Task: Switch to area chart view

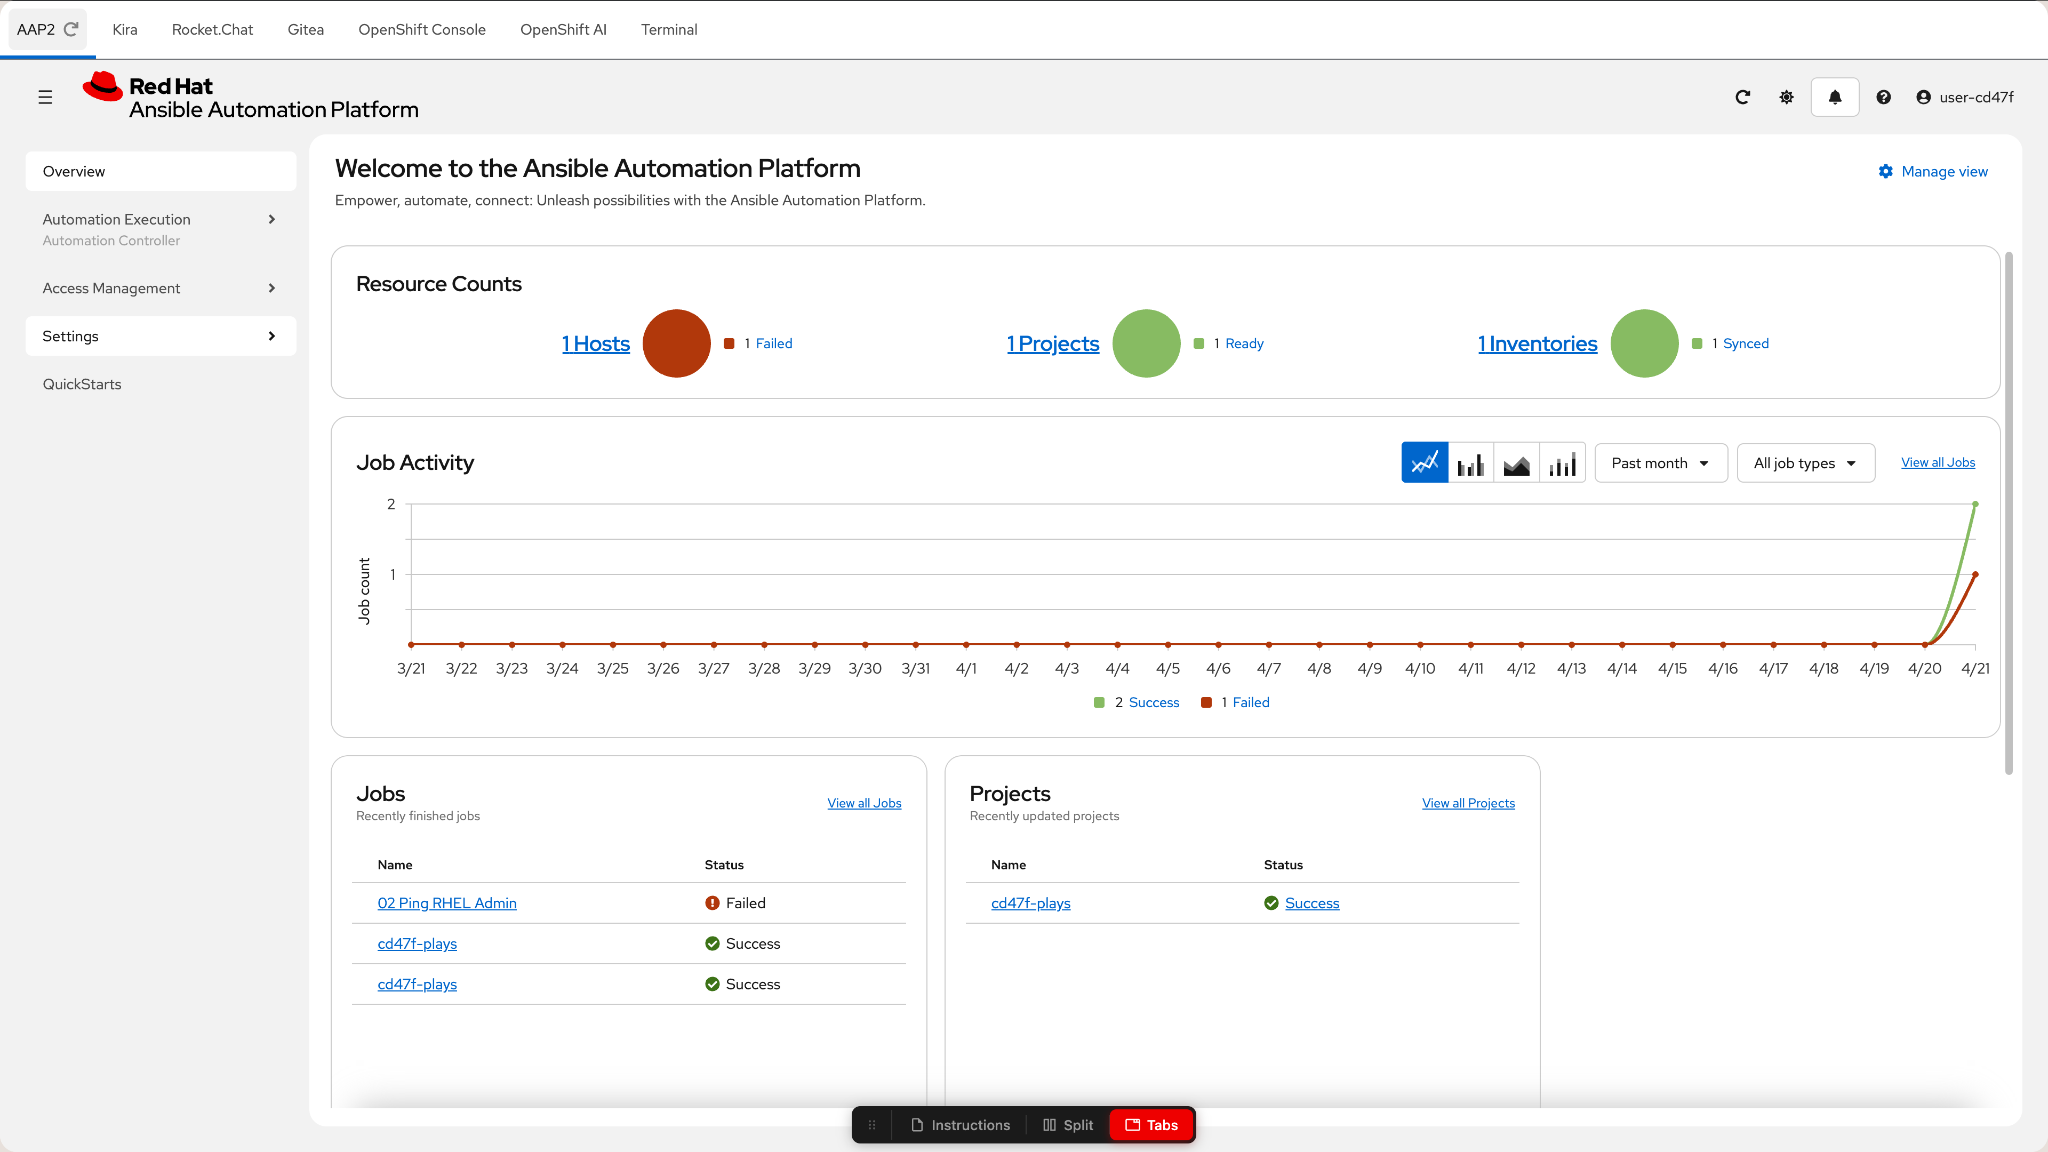Action: click(x=1517, y=463)
